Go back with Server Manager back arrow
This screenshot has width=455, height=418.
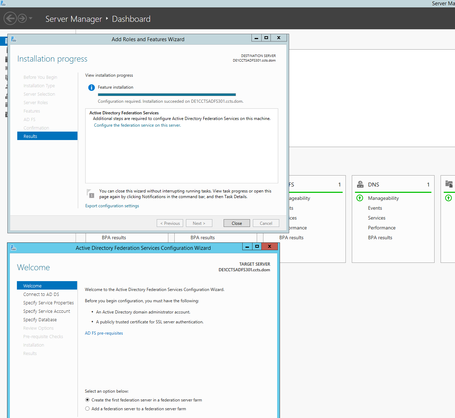[x=10, y=18]
